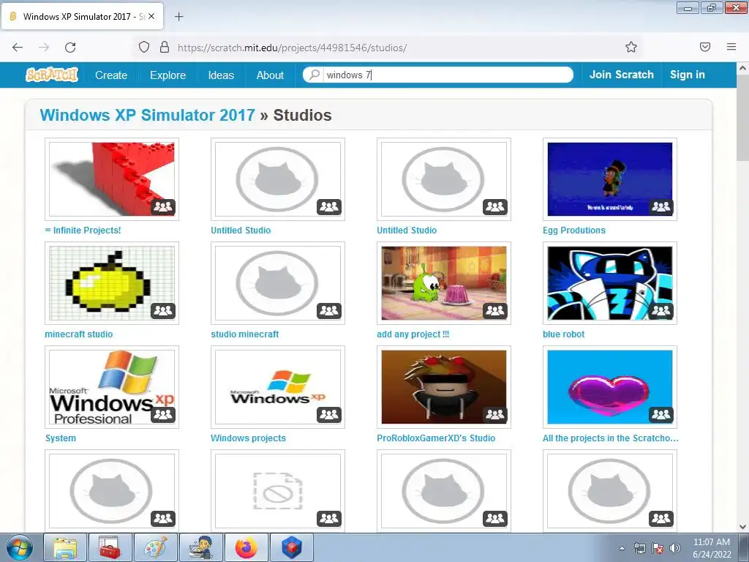The image size is (749, 562).
Task: Reload the page with the refresh icon
Action: pos(70,48)
